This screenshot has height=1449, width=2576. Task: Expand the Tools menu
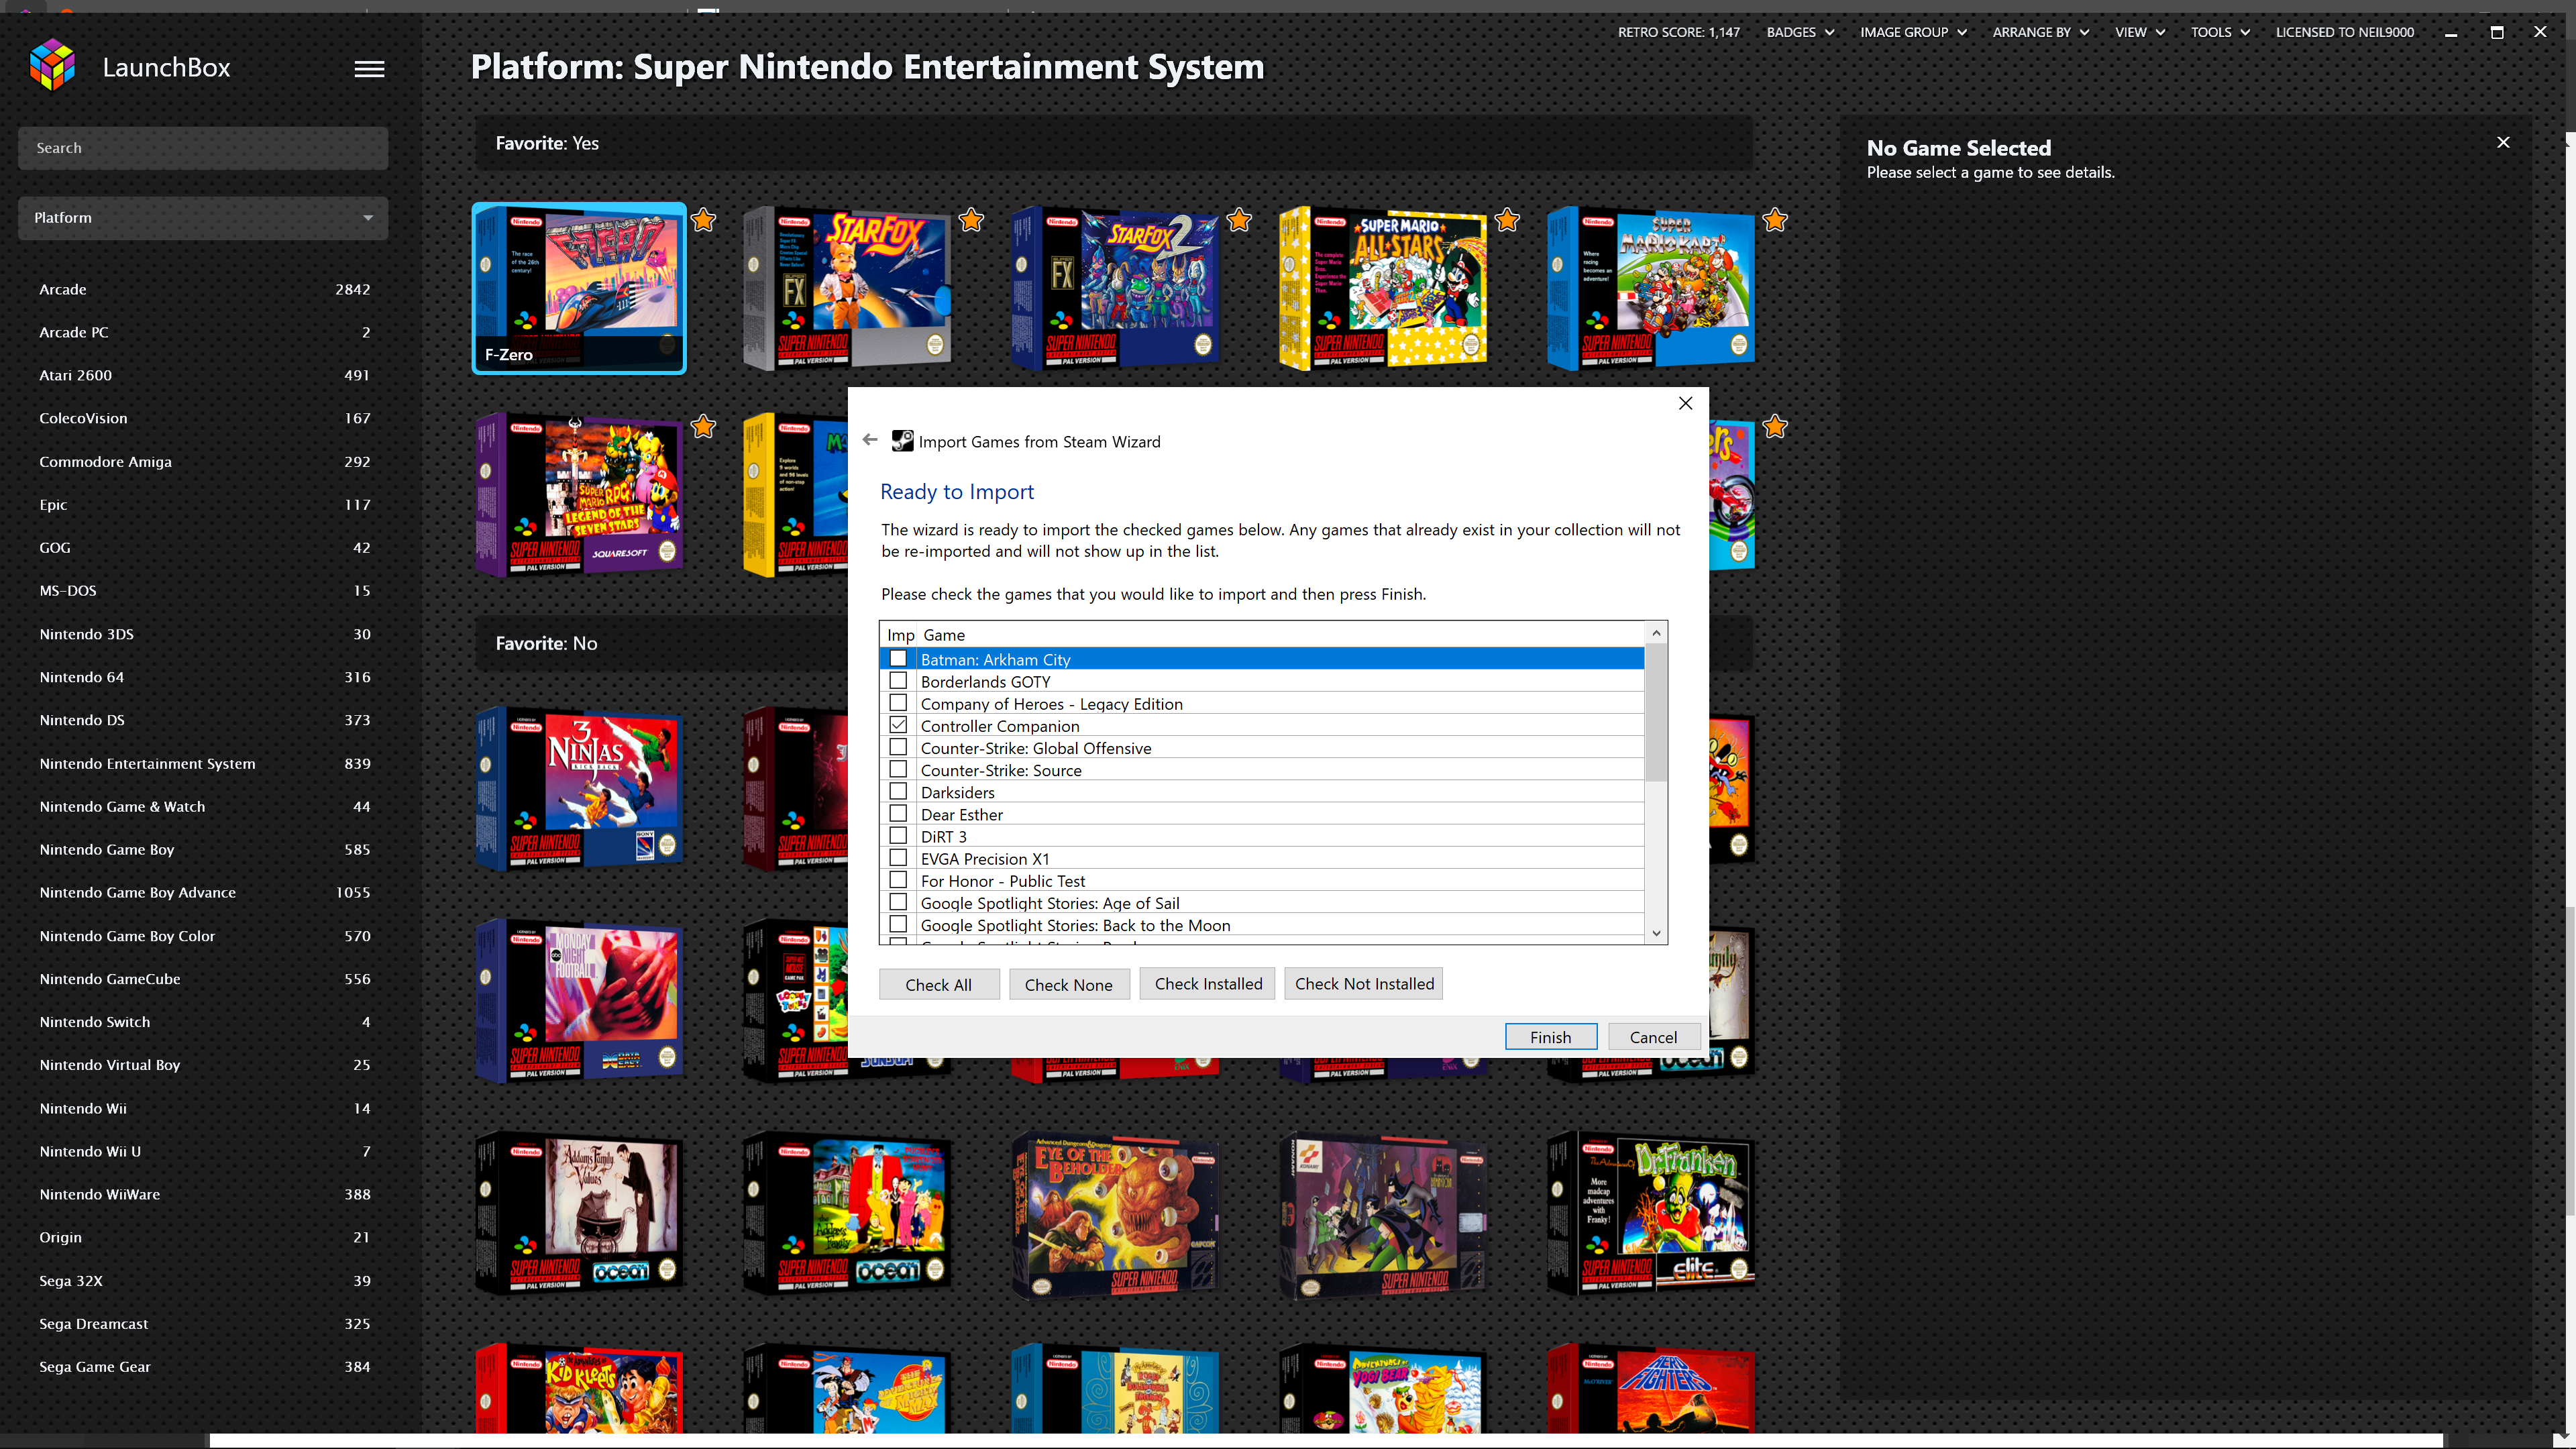pos(2220,32)
